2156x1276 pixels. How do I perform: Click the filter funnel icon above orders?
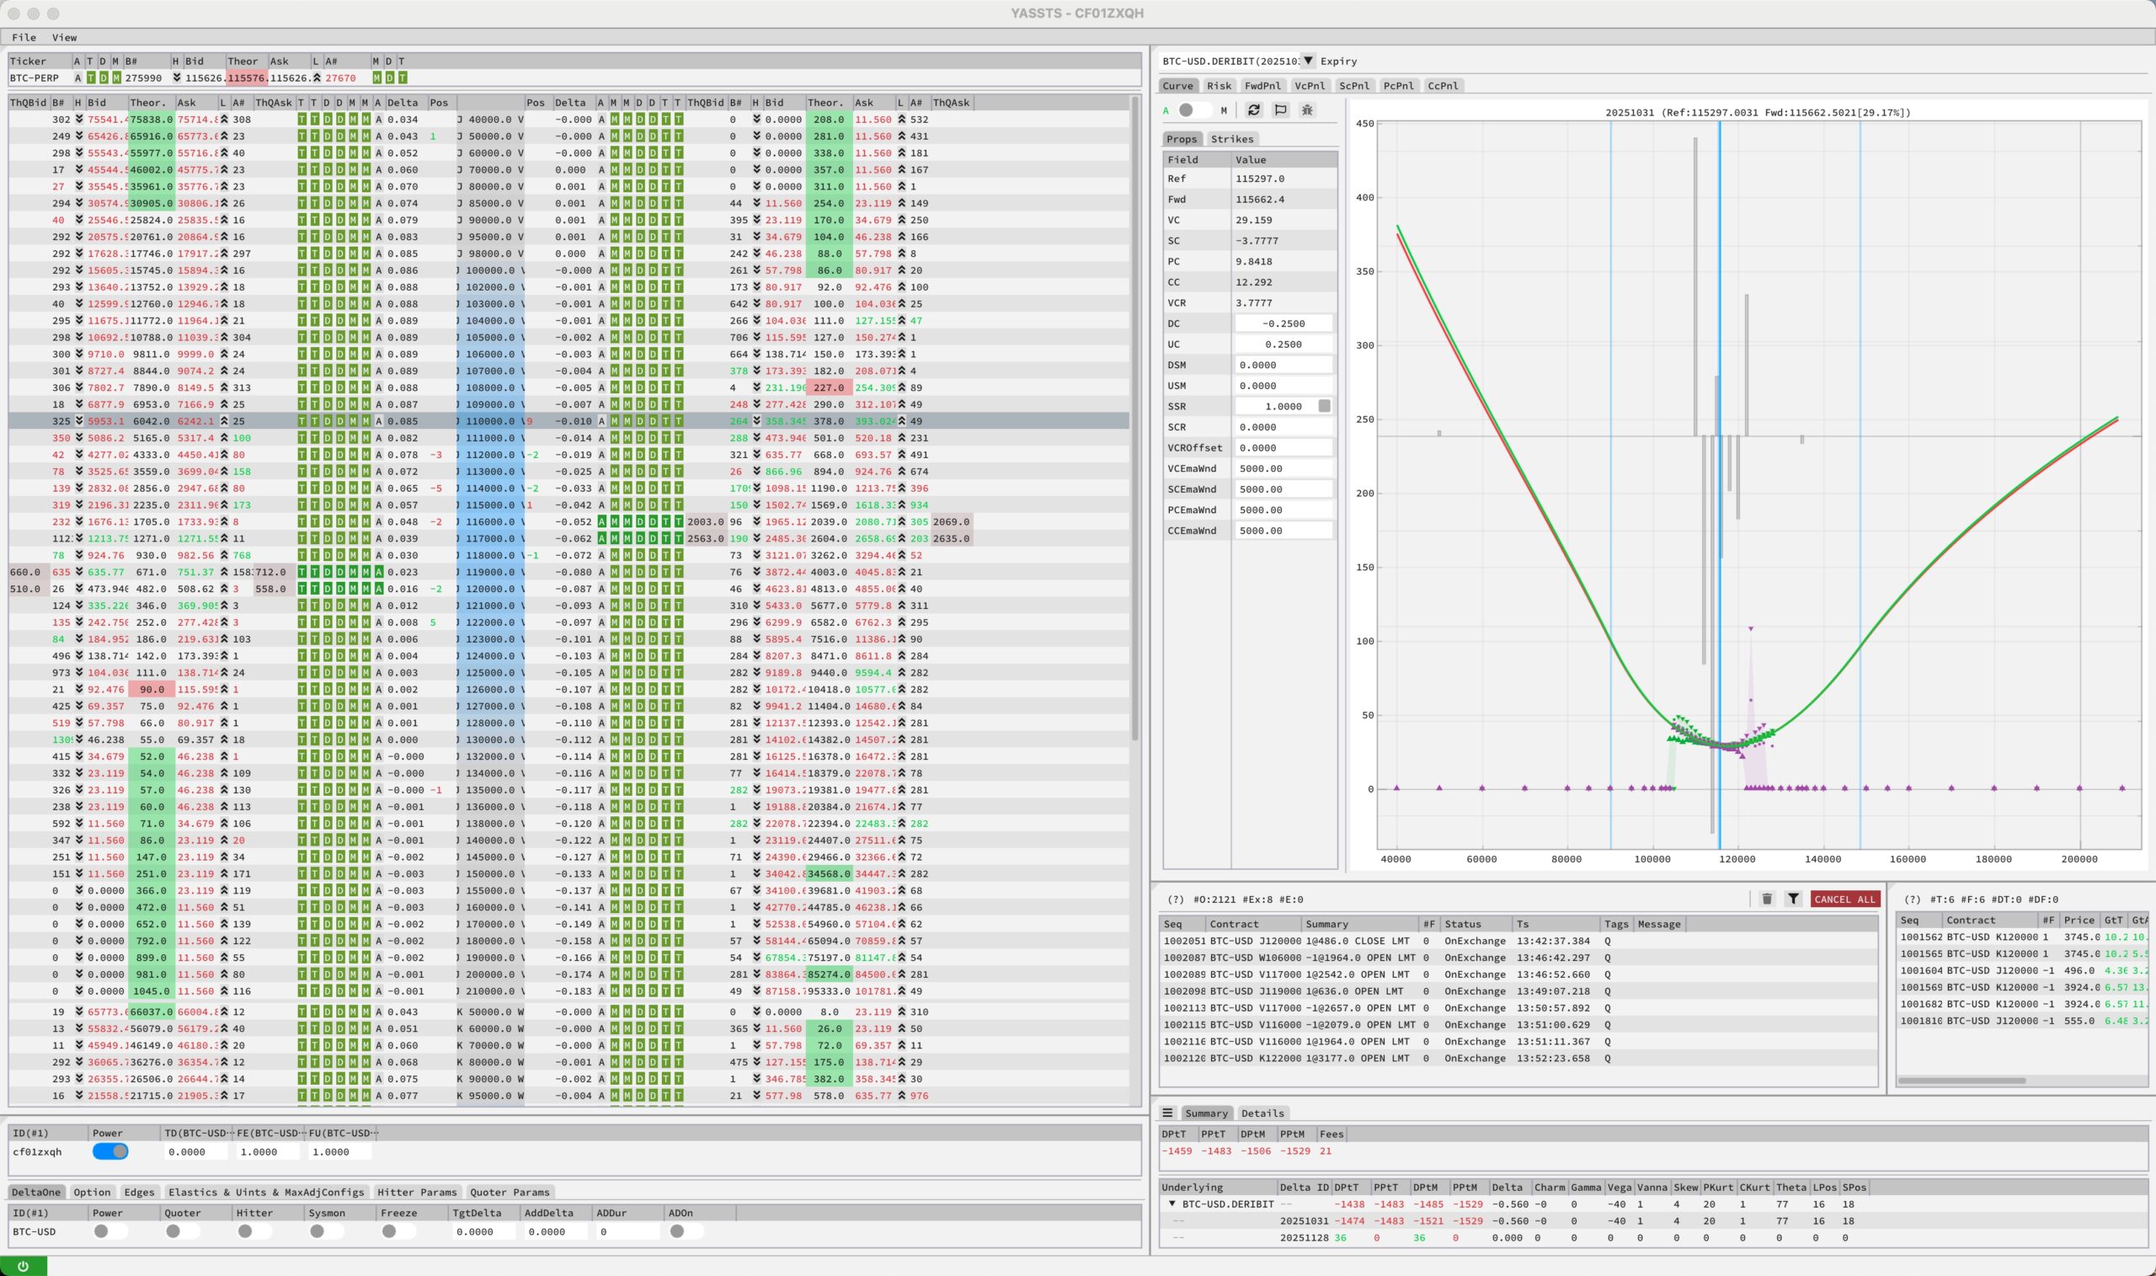tap(1793, 899)
